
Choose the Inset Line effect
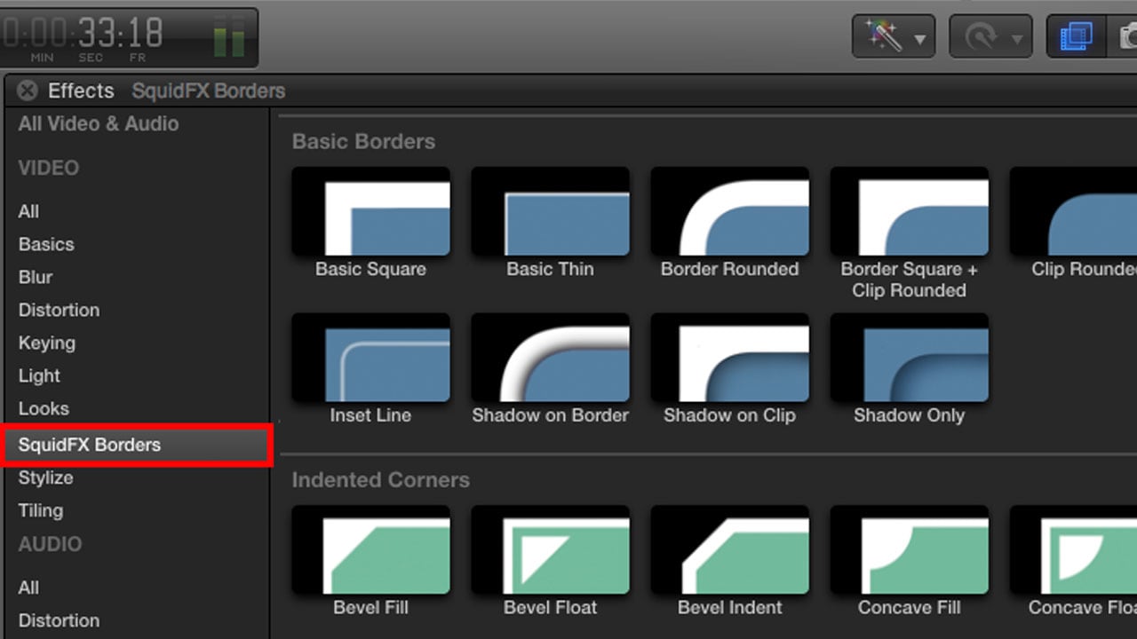pos(370,368)
